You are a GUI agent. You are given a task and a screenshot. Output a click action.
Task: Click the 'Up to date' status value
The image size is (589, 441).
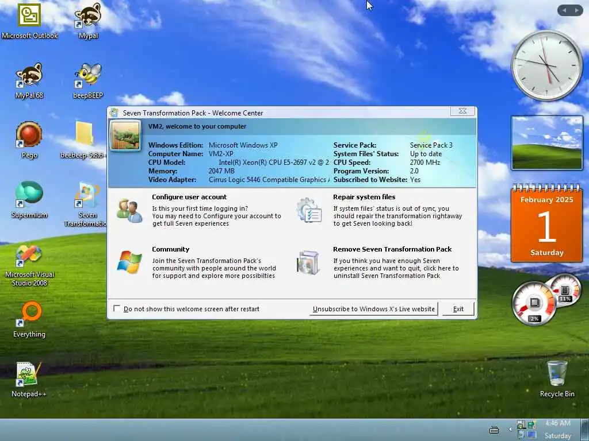click(426, 154)
